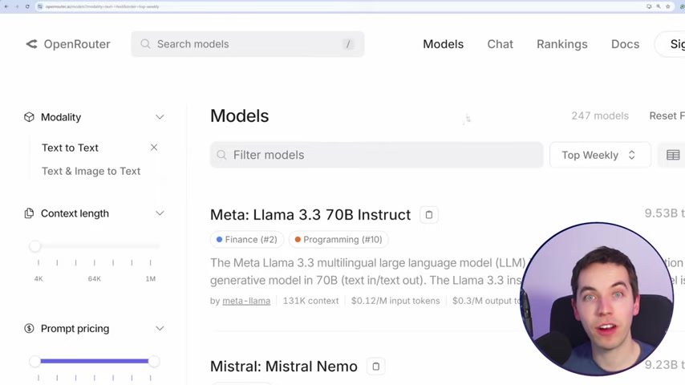
Task: Switch to the table view layout icon
Action: point(673,155)
